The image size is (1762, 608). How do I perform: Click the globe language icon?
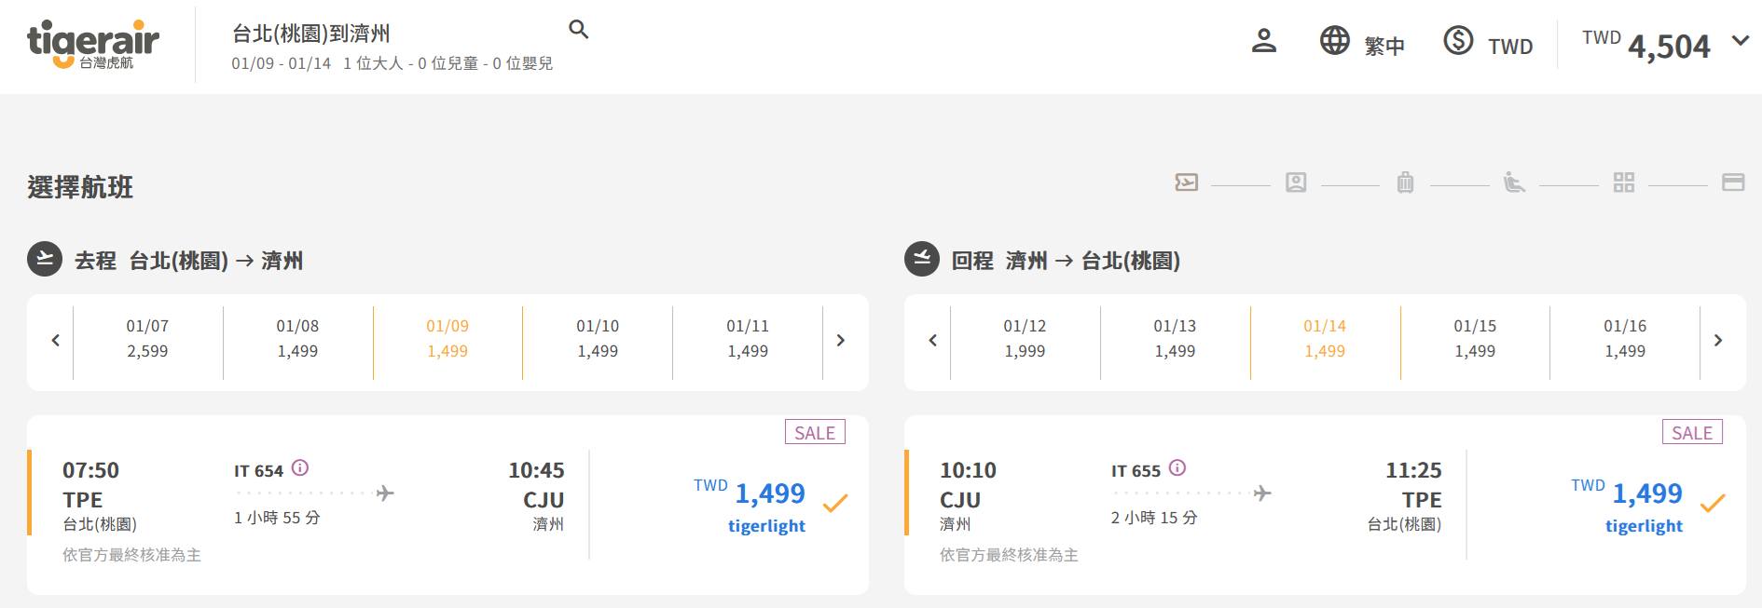[x=1334, y=41]
